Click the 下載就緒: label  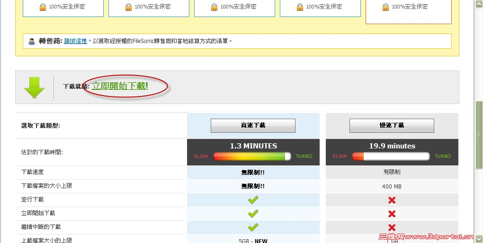(76, 87)
